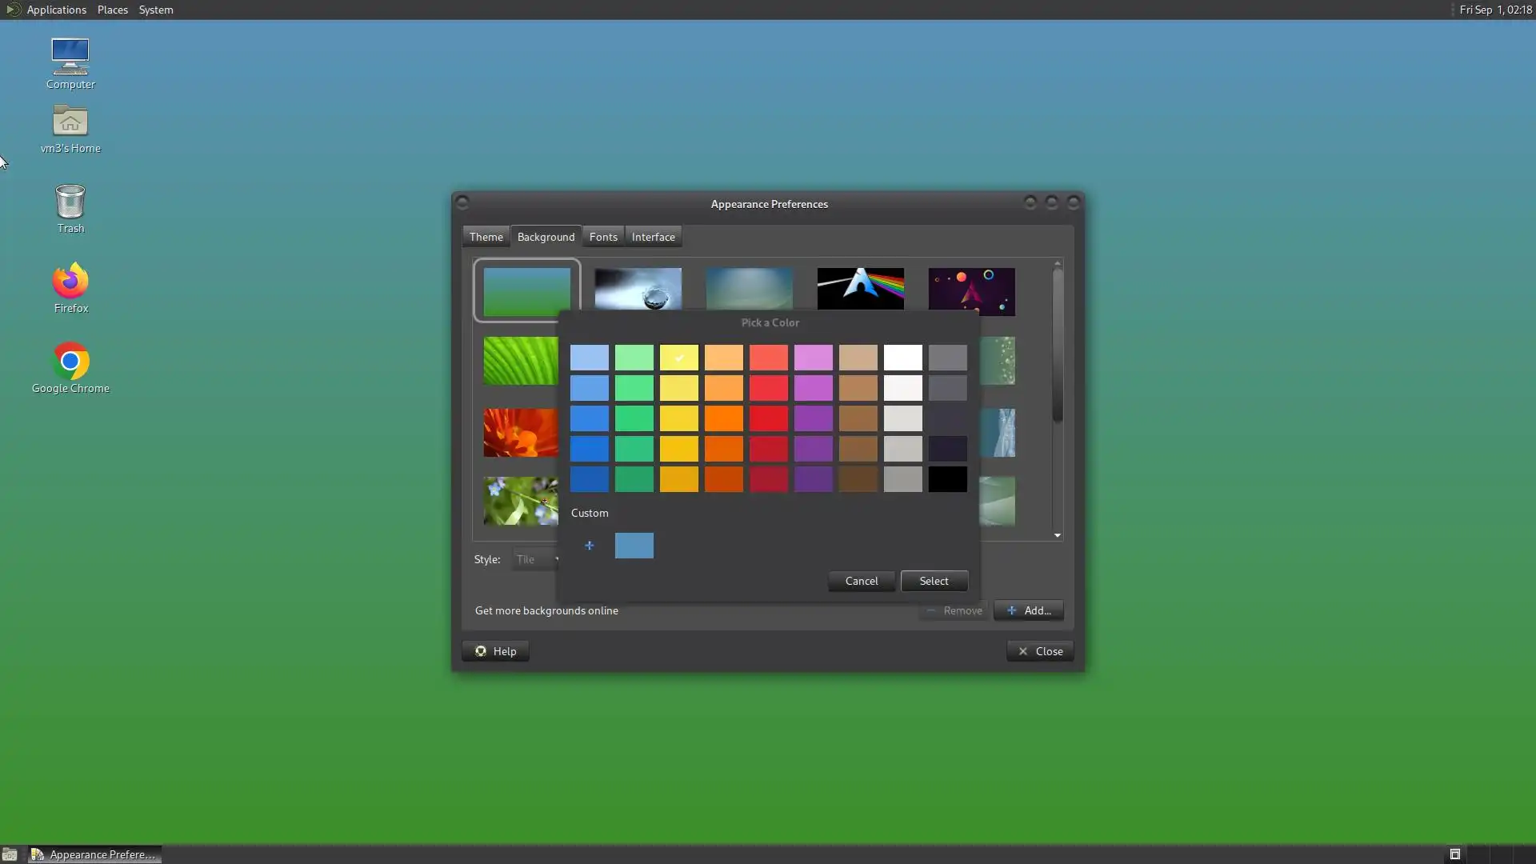
Task: Click the show desktop icon in bottom panel
Action: point(10,854)
